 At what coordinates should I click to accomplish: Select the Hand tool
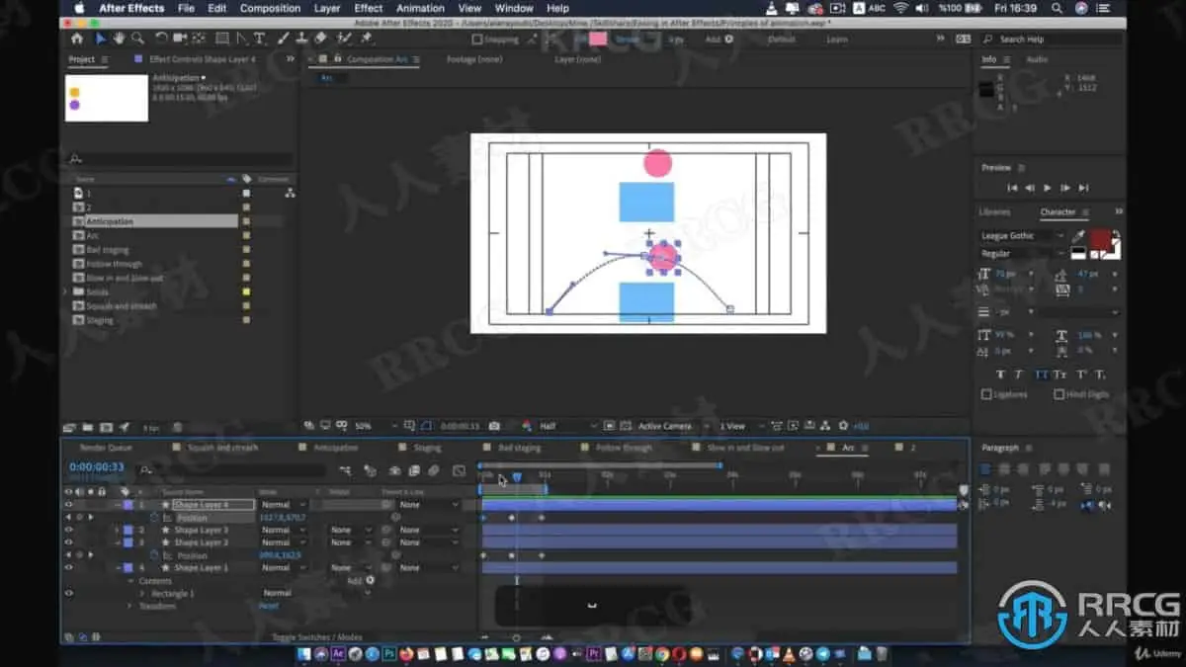coord(119,40)
